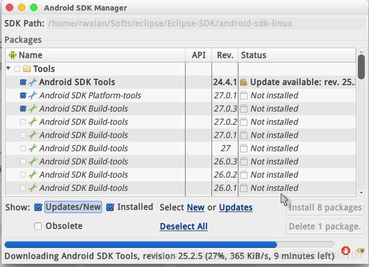This screenshot has width=369, height=267.
Task: Click the not-installed status icon at rev 26.0.3
Action: 244,161
